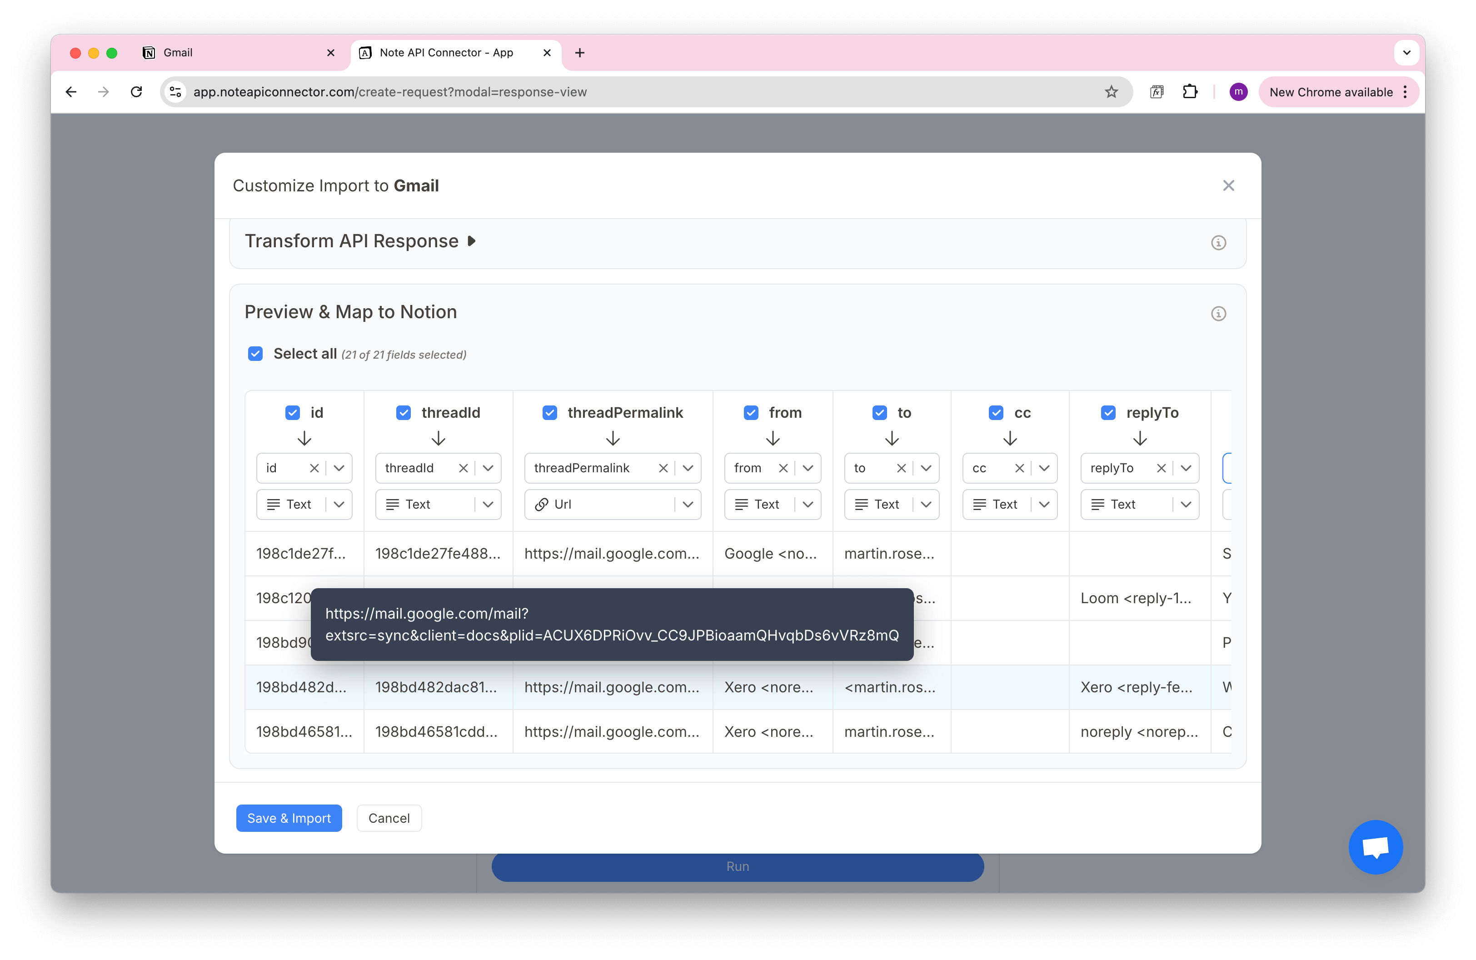Uncheck the threadPermalink field checkbox
Image resolution: width=1476 pixels, height=960 pixels.
point(549,412)
